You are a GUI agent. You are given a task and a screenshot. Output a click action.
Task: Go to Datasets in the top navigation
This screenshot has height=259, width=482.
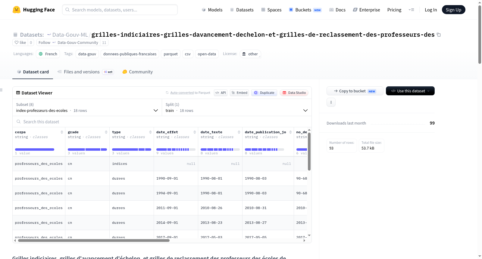[x=242, y=10]
